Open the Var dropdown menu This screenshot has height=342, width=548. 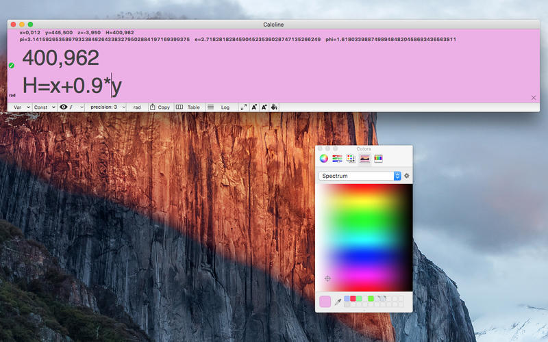tap(20, 107)
